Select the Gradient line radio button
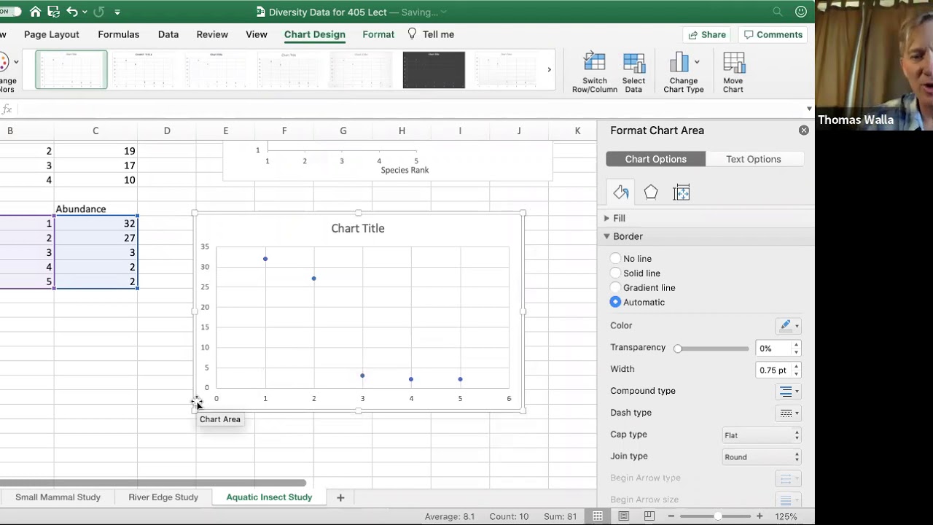The width and height of the screenshot is (933, 525). (615, 288)
